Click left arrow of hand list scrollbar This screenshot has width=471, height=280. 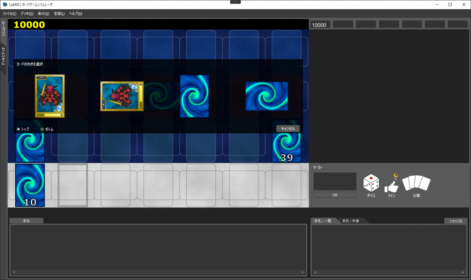click(x=315, y=272)
